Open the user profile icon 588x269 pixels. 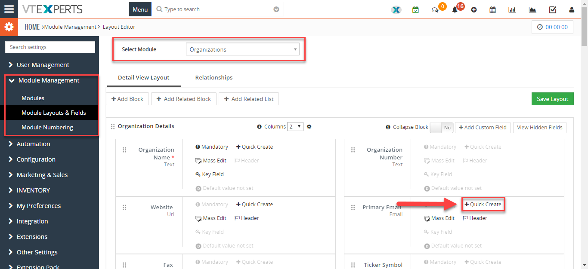572,9
